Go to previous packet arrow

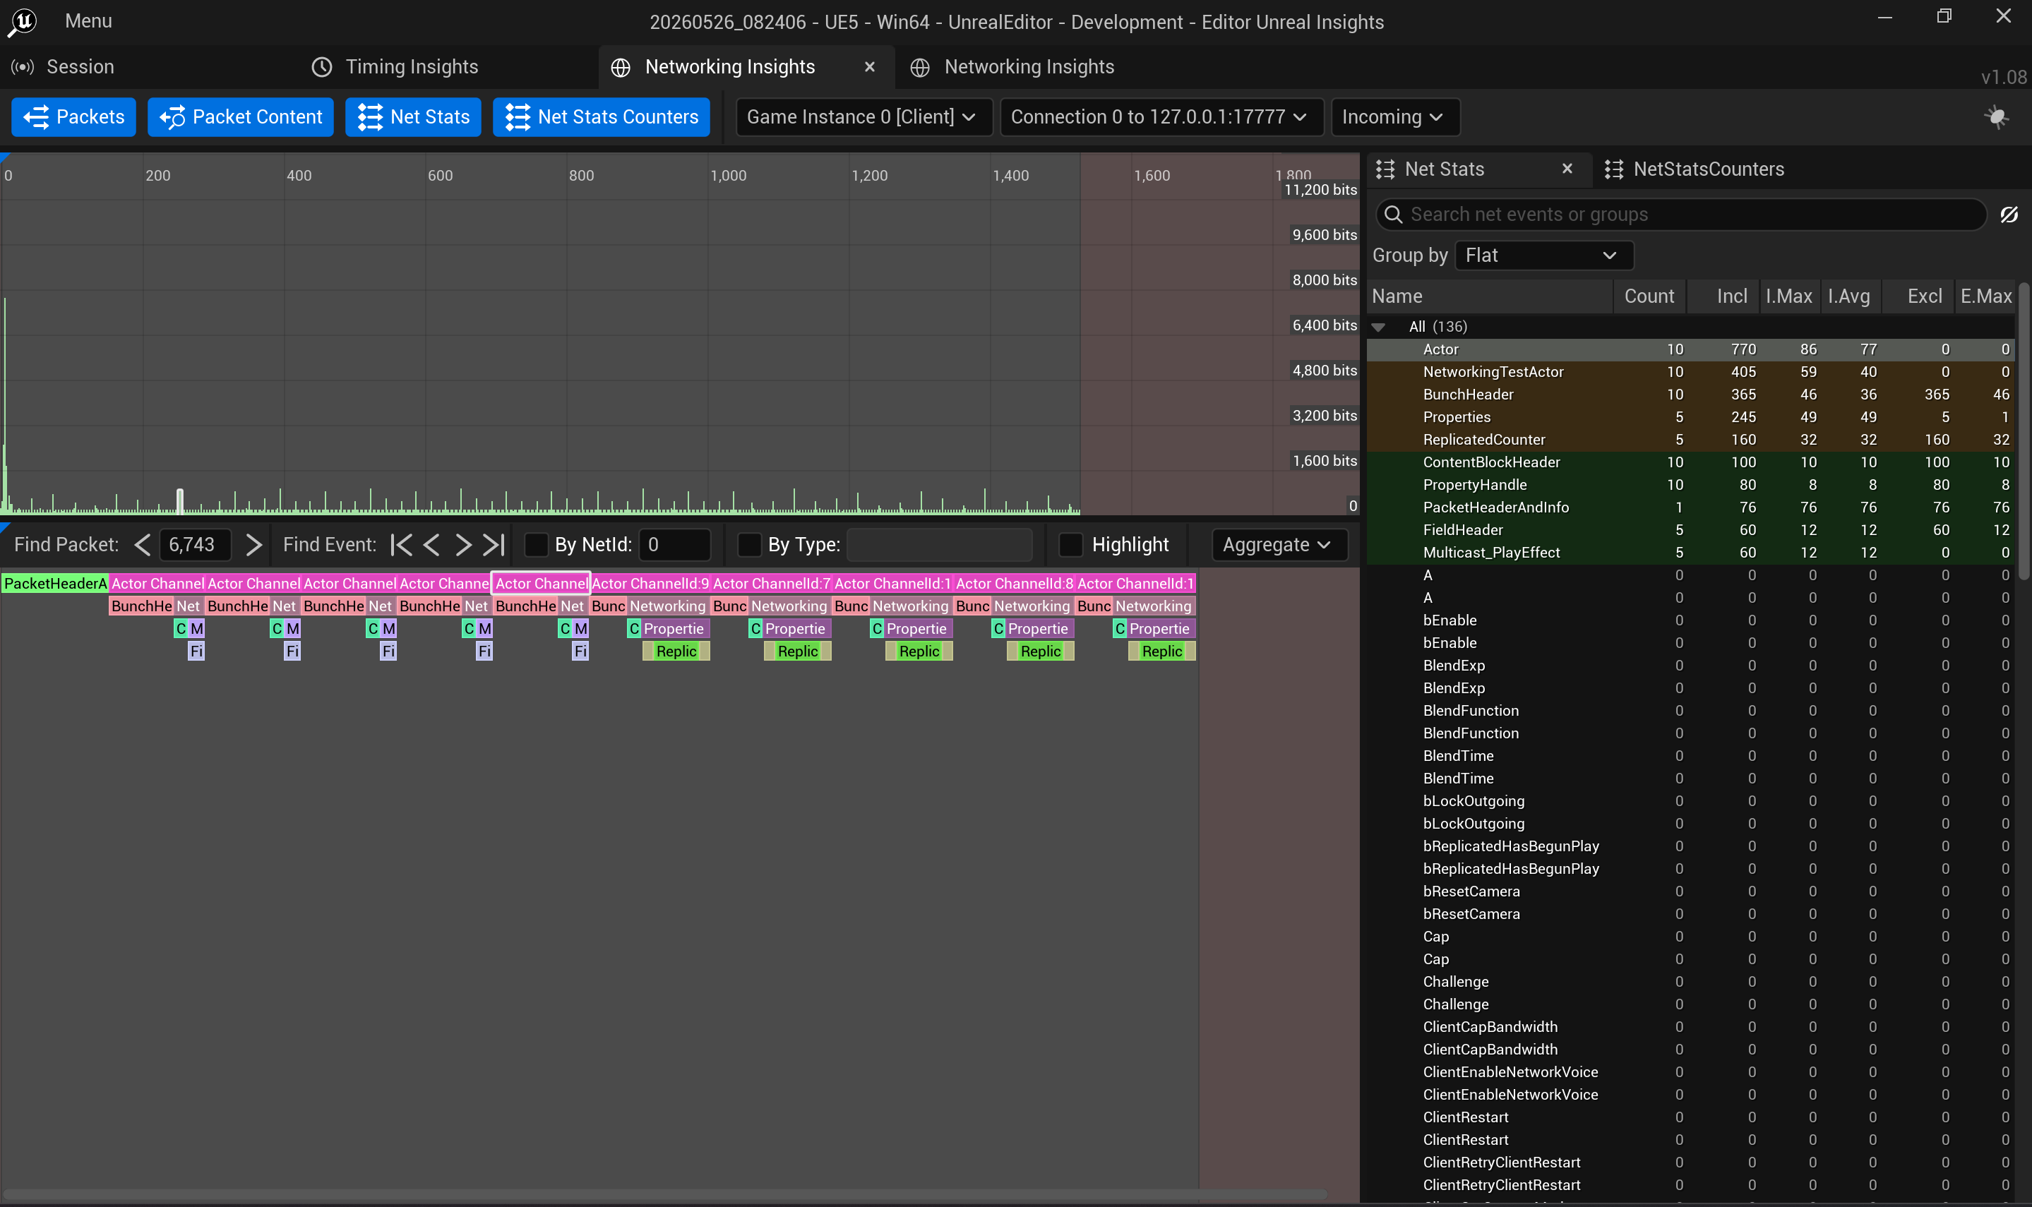coord(143,545)
